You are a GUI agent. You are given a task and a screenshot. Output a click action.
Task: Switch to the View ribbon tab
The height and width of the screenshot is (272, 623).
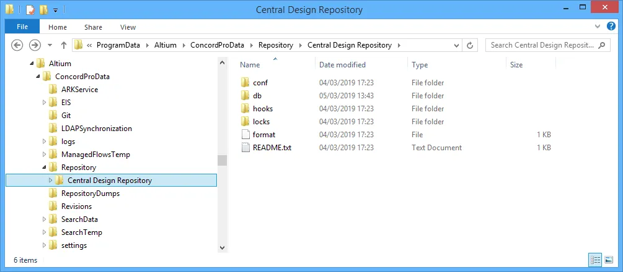click(128, 27)
